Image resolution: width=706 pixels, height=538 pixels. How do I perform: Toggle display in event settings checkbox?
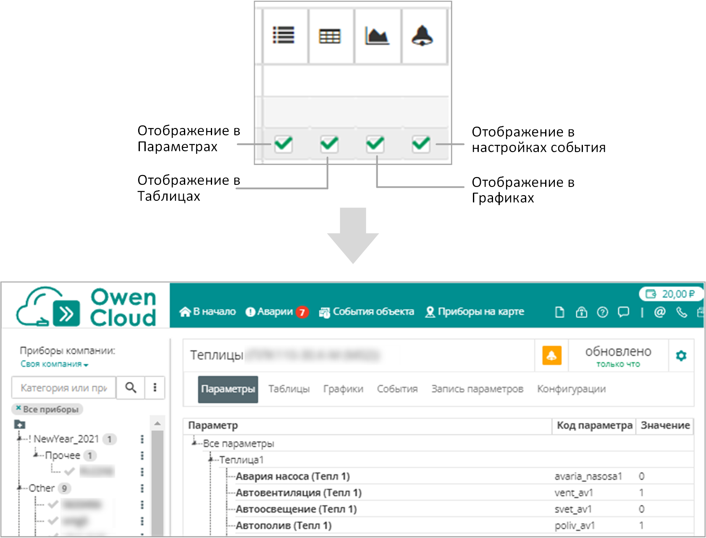[x=421, y=144]
